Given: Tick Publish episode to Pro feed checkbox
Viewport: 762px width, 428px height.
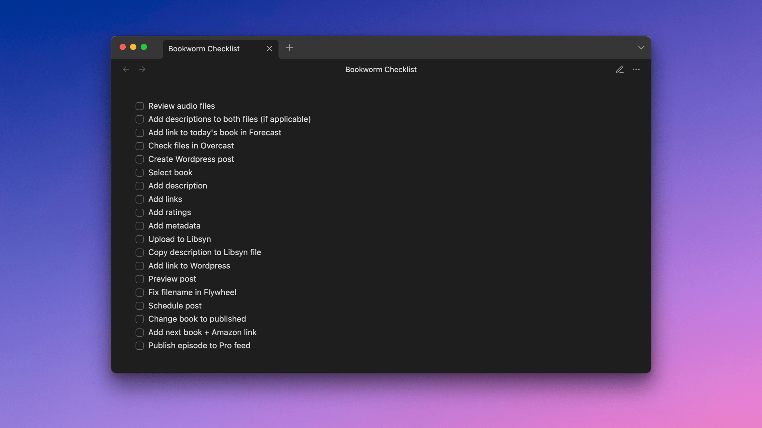Looking at the screenshot, I should 139,346.
